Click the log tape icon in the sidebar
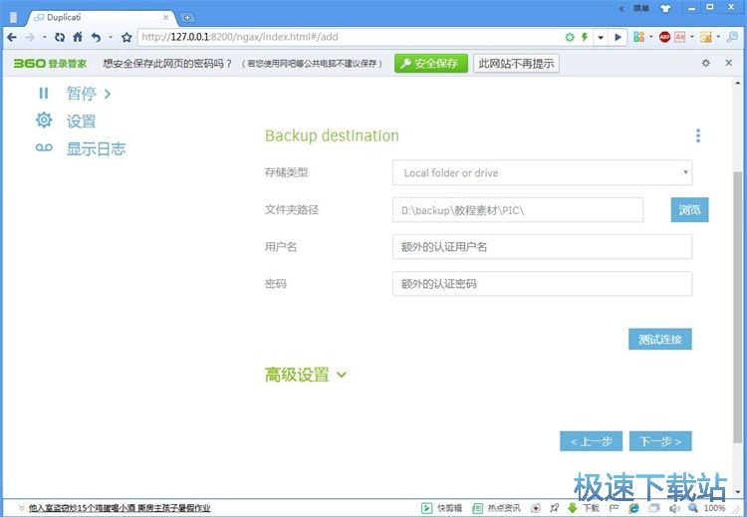Image resolution: width=747 pixels, height=517 pixels. (44, 147)
